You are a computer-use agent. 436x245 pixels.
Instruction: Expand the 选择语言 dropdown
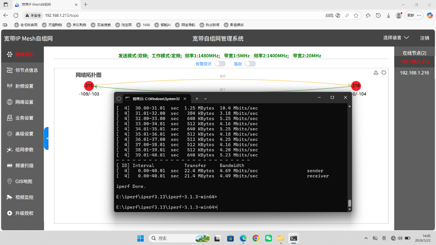pos(396,38)
